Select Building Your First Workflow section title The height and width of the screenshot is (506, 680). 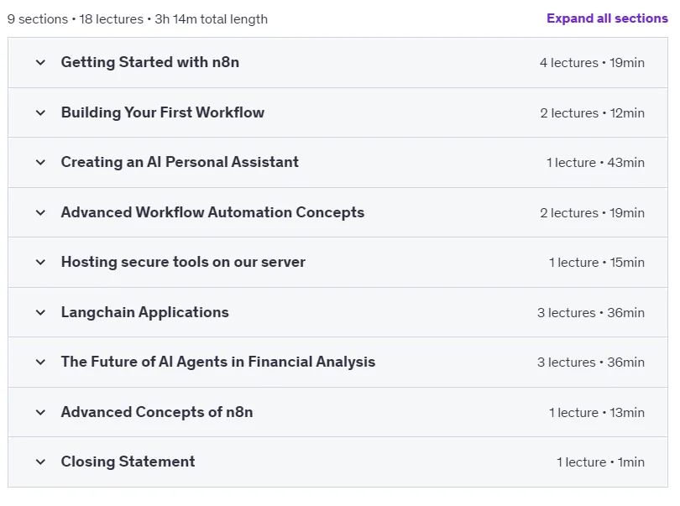pyautogui.click(x=163, y=112)
